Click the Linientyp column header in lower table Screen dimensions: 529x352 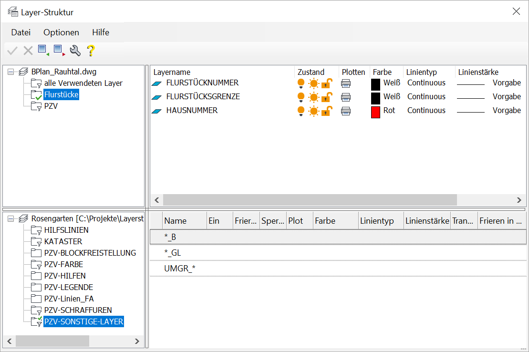377,221
